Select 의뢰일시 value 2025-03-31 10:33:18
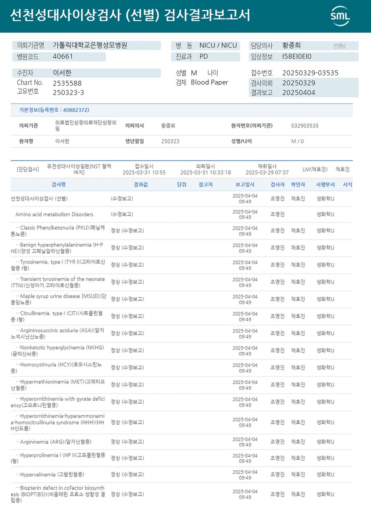Screen dimensions: 371x524 pos(206,172)
